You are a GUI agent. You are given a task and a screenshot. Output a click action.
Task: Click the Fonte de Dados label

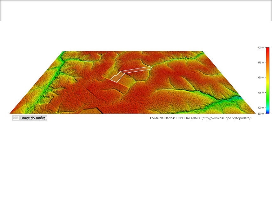coord(162,118)
